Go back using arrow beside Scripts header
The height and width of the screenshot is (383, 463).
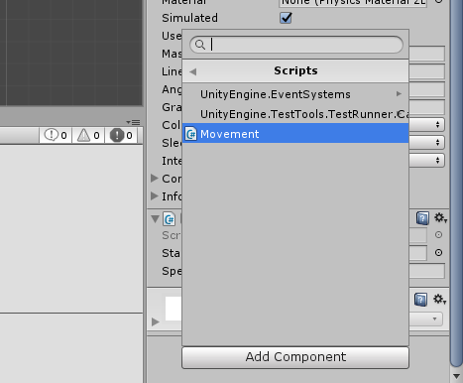point(193,71)
